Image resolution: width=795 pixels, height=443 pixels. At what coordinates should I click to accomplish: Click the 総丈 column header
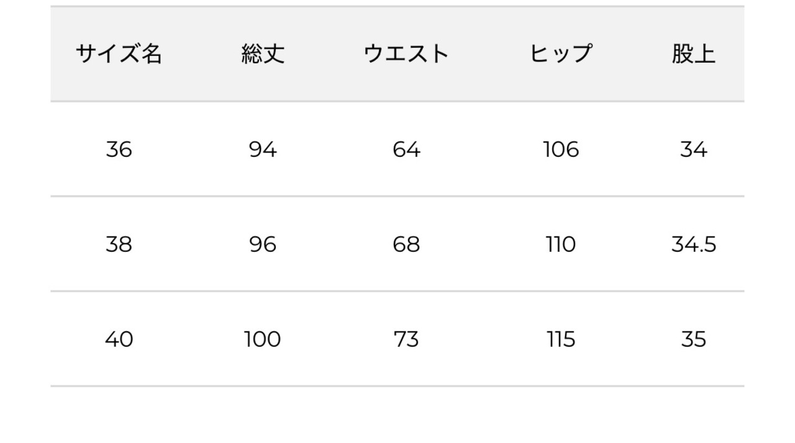[x=263, y=55]
